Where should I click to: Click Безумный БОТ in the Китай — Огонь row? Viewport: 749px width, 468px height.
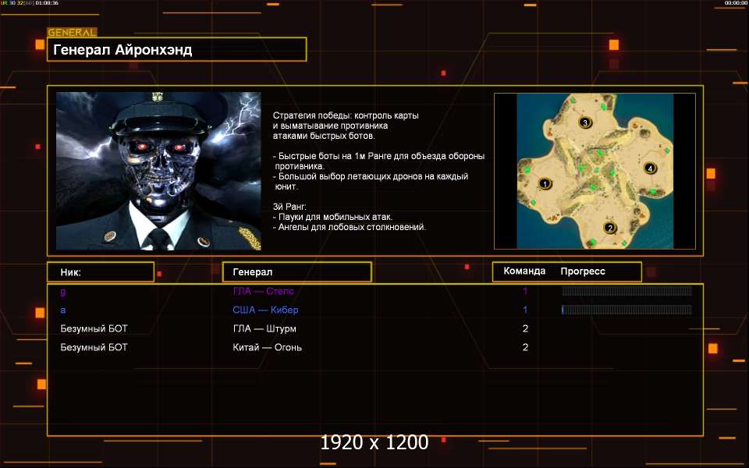(x=94, y=347)
